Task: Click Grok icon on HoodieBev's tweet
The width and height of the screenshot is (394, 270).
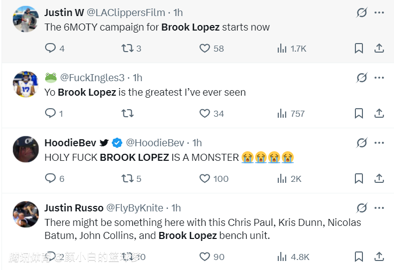Action: (362, 143)
